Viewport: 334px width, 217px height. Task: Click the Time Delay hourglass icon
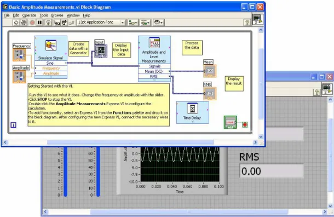point(192,108)
